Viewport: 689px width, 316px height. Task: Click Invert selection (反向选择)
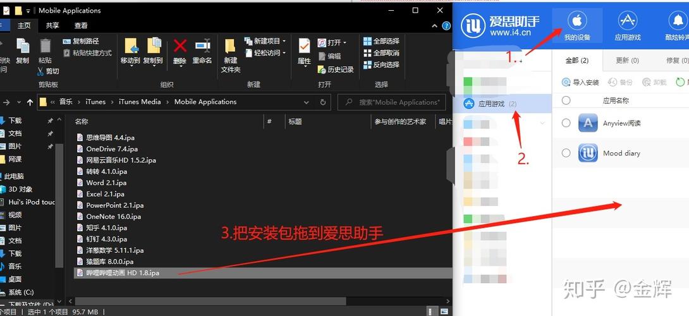pos(381,64)
